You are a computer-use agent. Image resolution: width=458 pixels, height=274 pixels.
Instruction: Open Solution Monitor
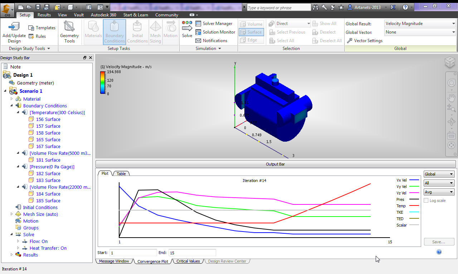[215, 32]
